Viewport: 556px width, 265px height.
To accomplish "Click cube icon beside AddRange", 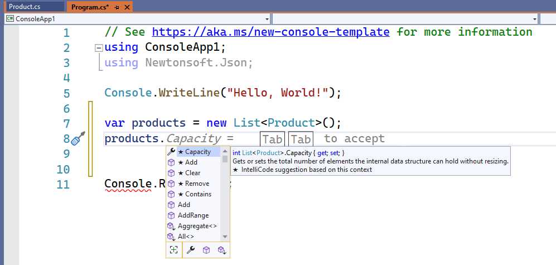I will 171,215.
